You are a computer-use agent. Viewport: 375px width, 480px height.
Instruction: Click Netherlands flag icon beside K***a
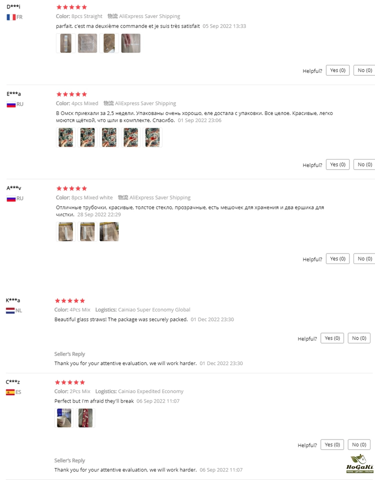10,310
